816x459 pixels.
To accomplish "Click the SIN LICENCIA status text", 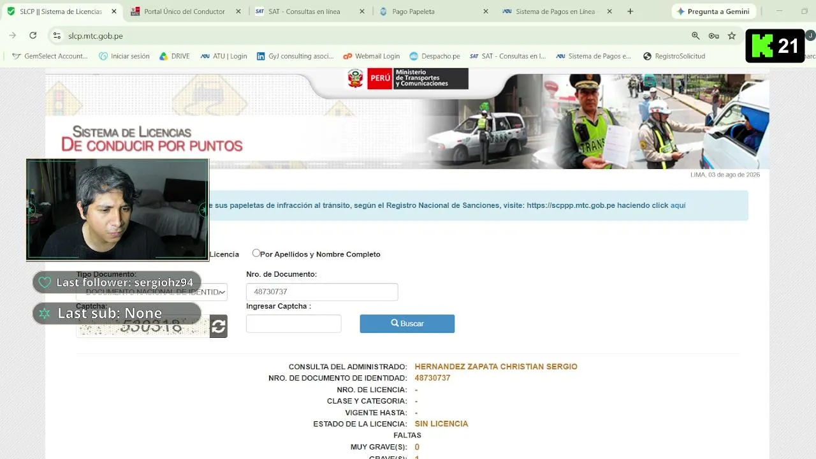I will coord(441,424).
